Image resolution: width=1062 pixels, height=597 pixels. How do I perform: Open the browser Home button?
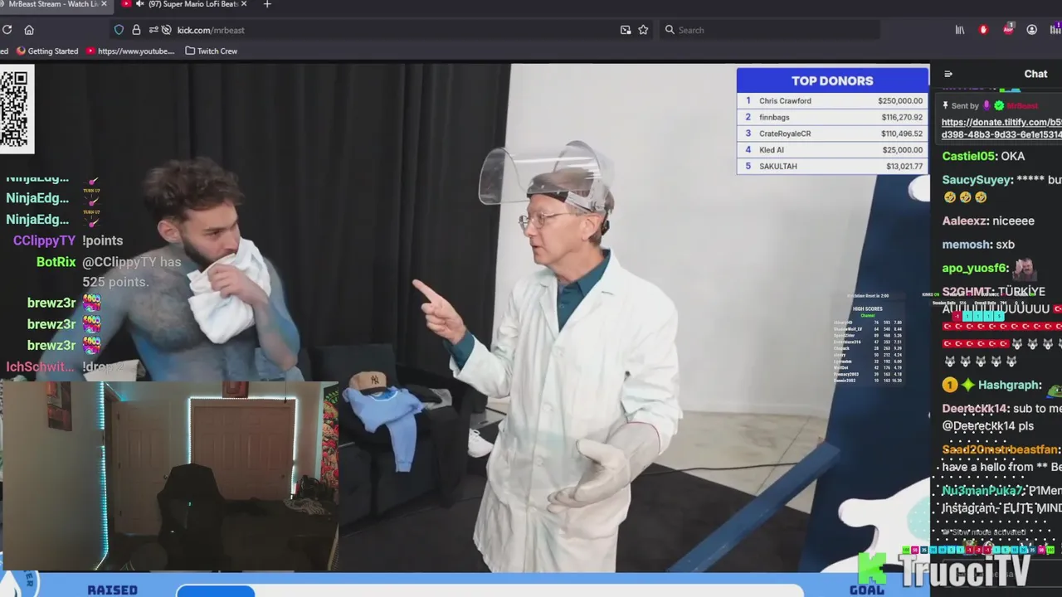29,30
